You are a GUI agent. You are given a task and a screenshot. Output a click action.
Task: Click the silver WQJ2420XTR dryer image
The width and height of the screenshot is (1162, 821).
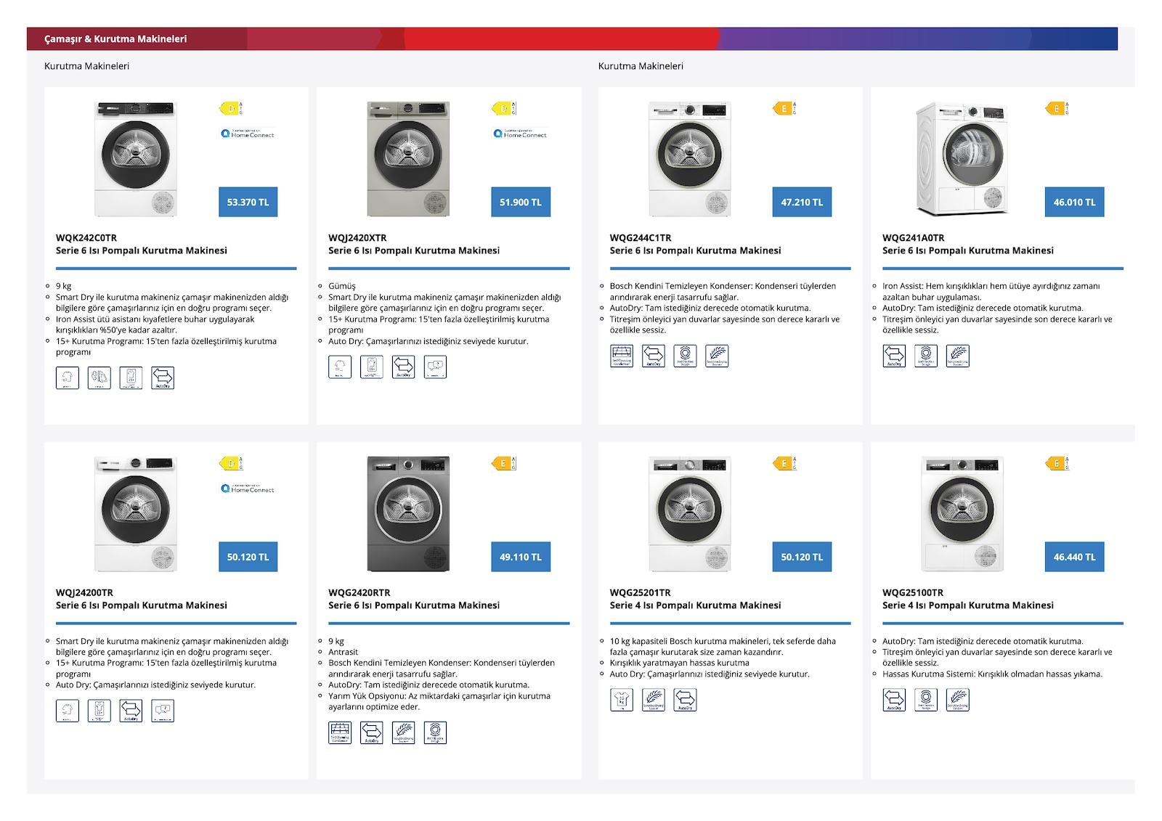click(408, 159)
